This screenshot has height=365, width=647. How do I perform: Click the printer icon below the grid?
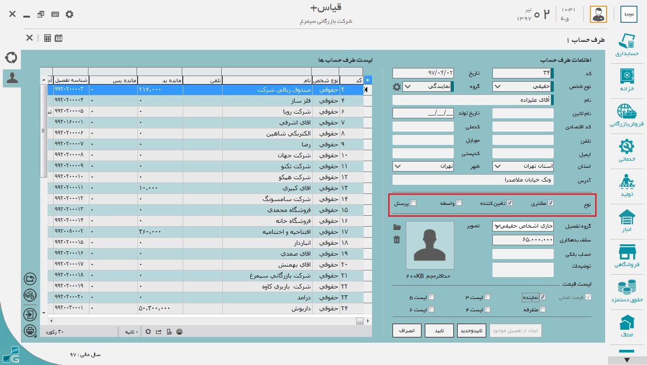[179, 332]
